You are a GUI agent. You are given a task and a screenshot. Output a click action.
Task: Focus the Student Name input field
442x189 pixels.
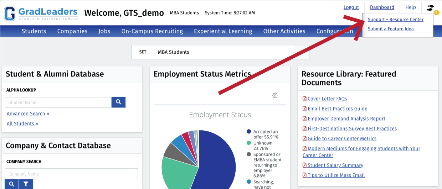coord(58,103)
